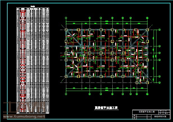This screenshot has width=173, height=122.
Task: Click the top-right green axis bubble
Action: point(147,18)
